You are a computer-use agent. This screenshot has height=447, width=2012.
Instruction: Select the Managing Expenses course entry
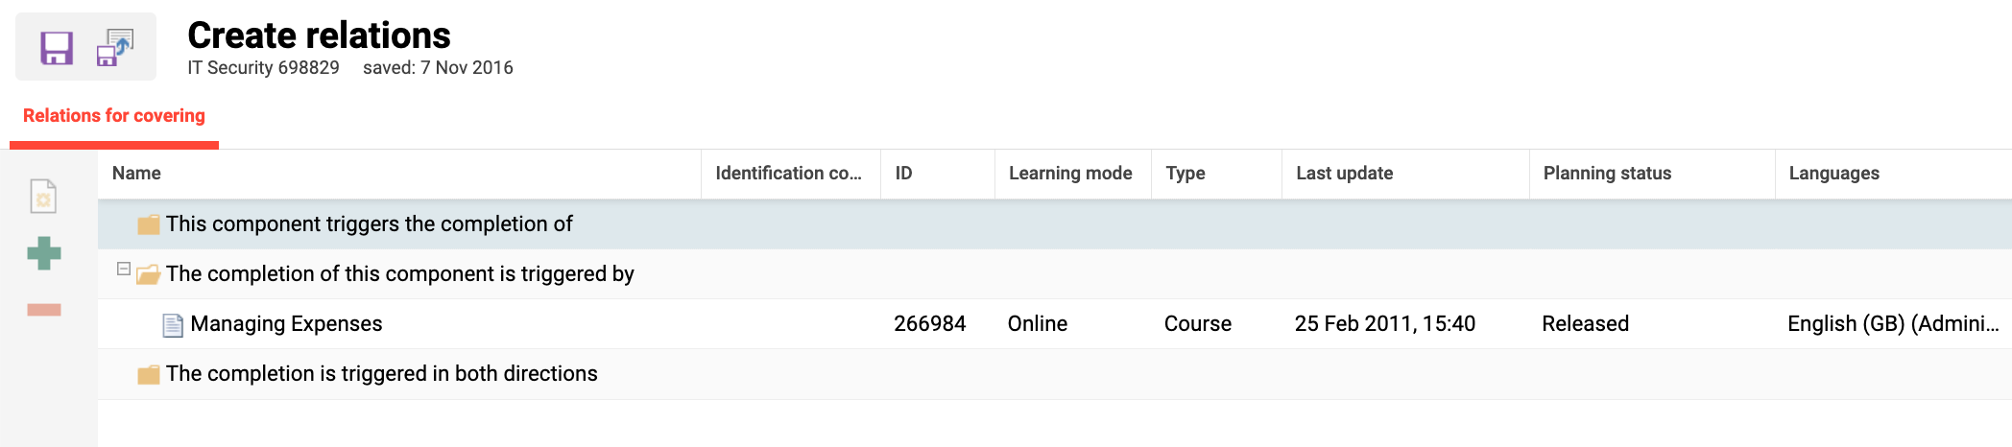coord(286,324)
